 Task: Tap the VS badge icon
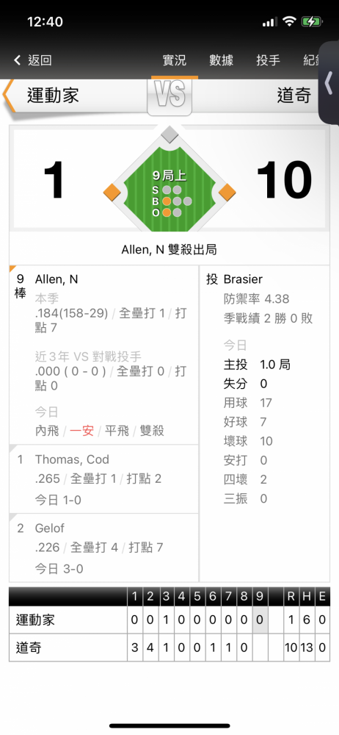tap(169, 96)
